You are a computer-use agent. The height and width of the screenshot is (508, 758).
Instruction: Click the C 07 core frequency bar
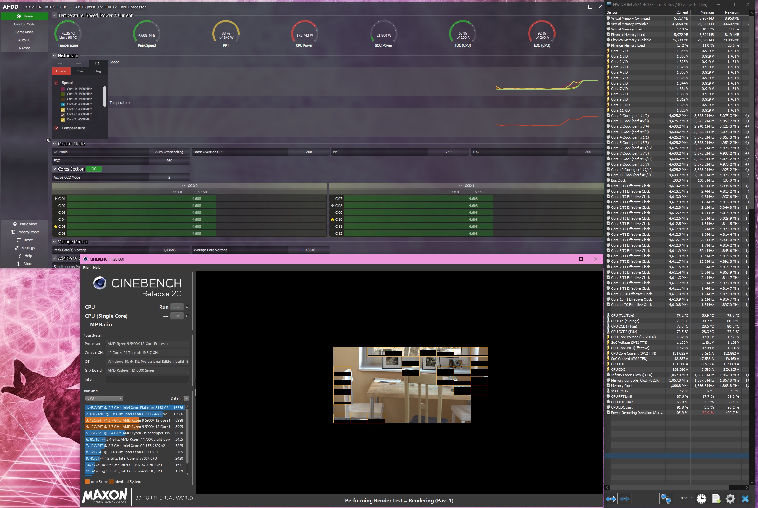click(x=473, y=199)
